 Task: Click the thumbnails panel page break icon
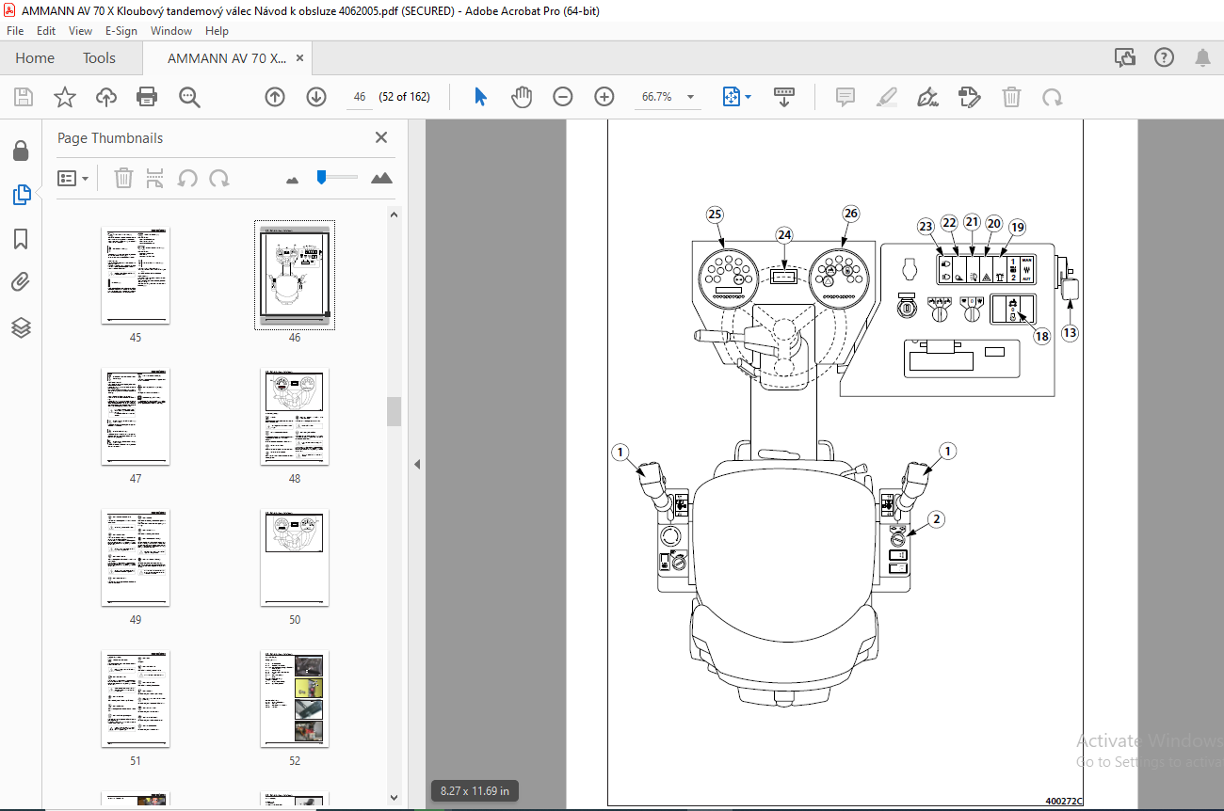[x=155, y=178]
